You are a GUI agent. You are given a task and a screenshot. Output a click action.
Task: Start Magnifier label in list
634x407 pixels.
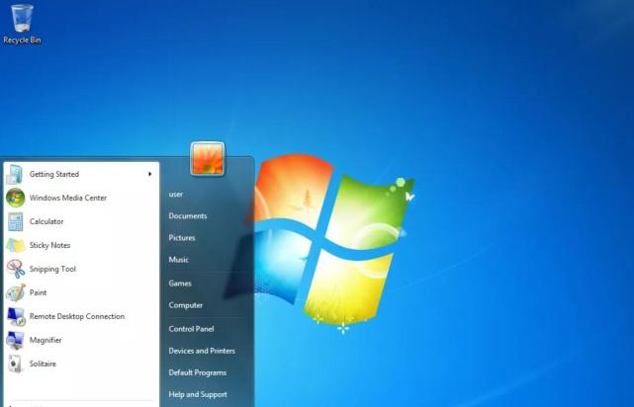(45, 341)
